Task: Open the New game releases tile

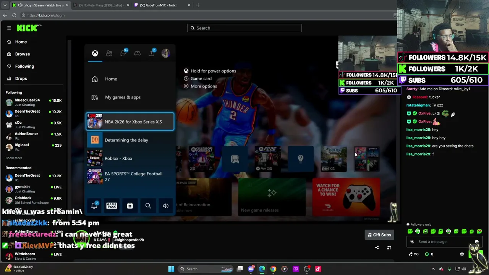Action: point(272,197)
